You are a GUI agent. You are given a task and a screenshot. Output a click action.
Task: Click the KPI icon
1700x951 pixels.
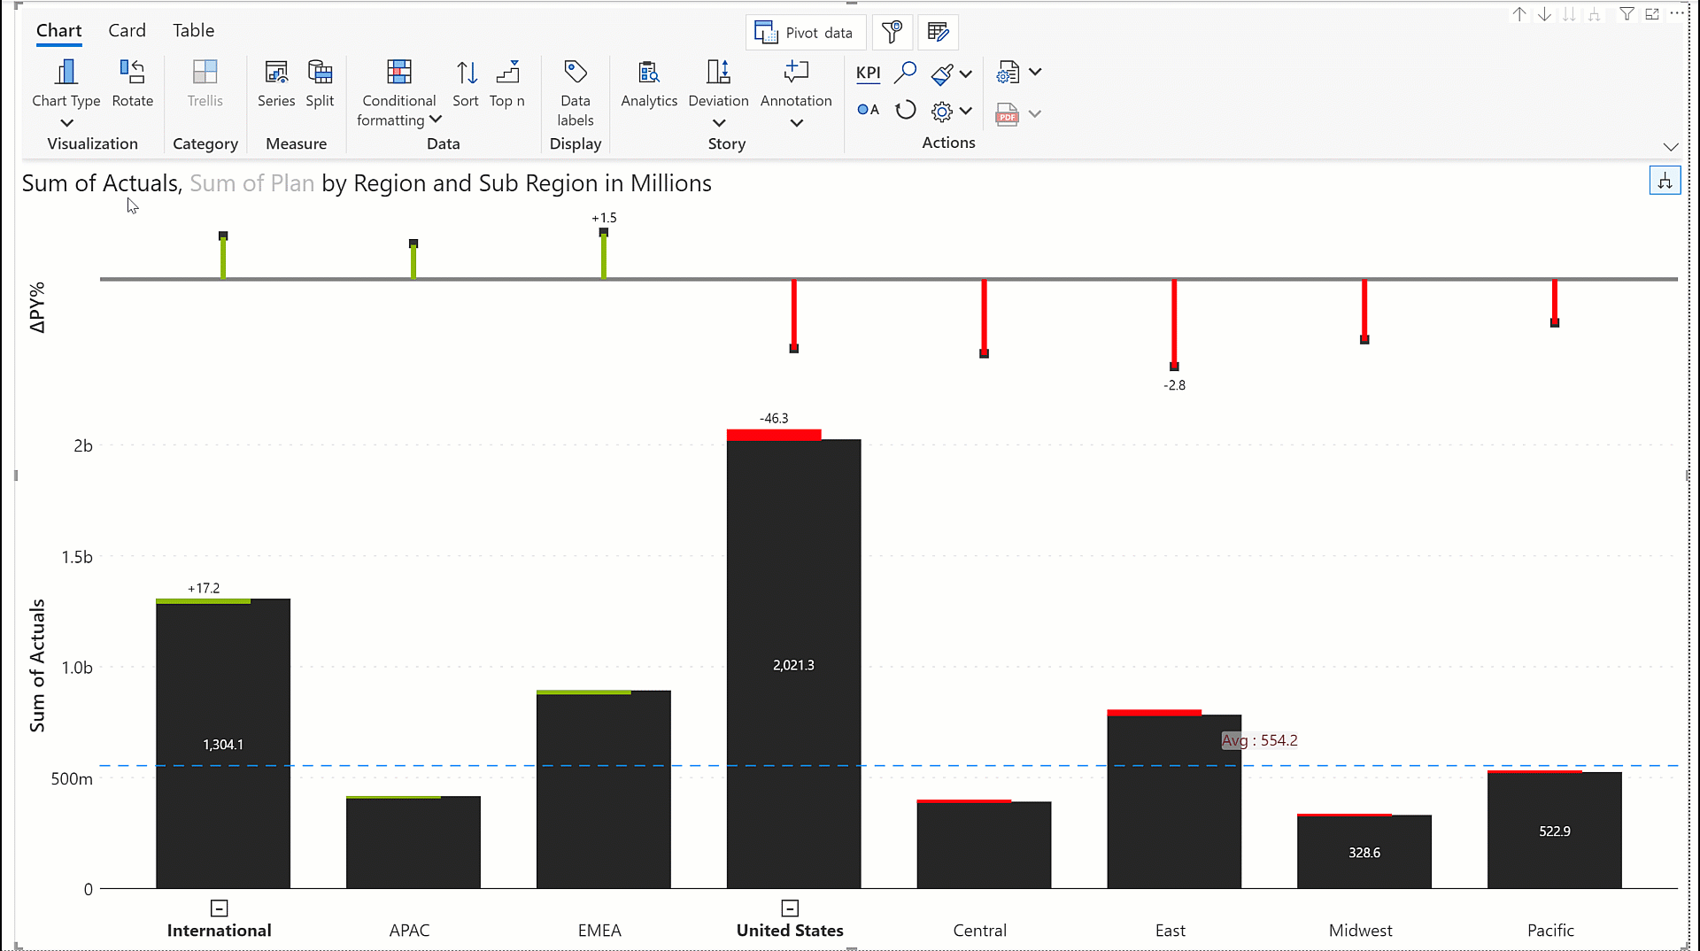(x=868, y=73)
